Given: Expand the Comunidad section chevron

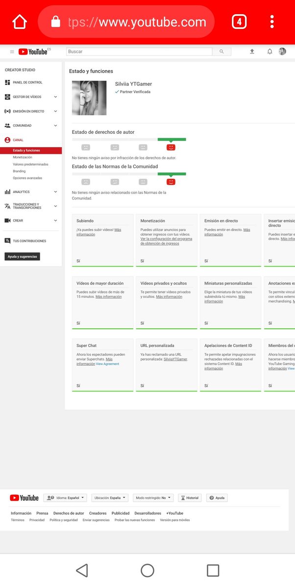Looking at the screenshot, I should point(55,125).
